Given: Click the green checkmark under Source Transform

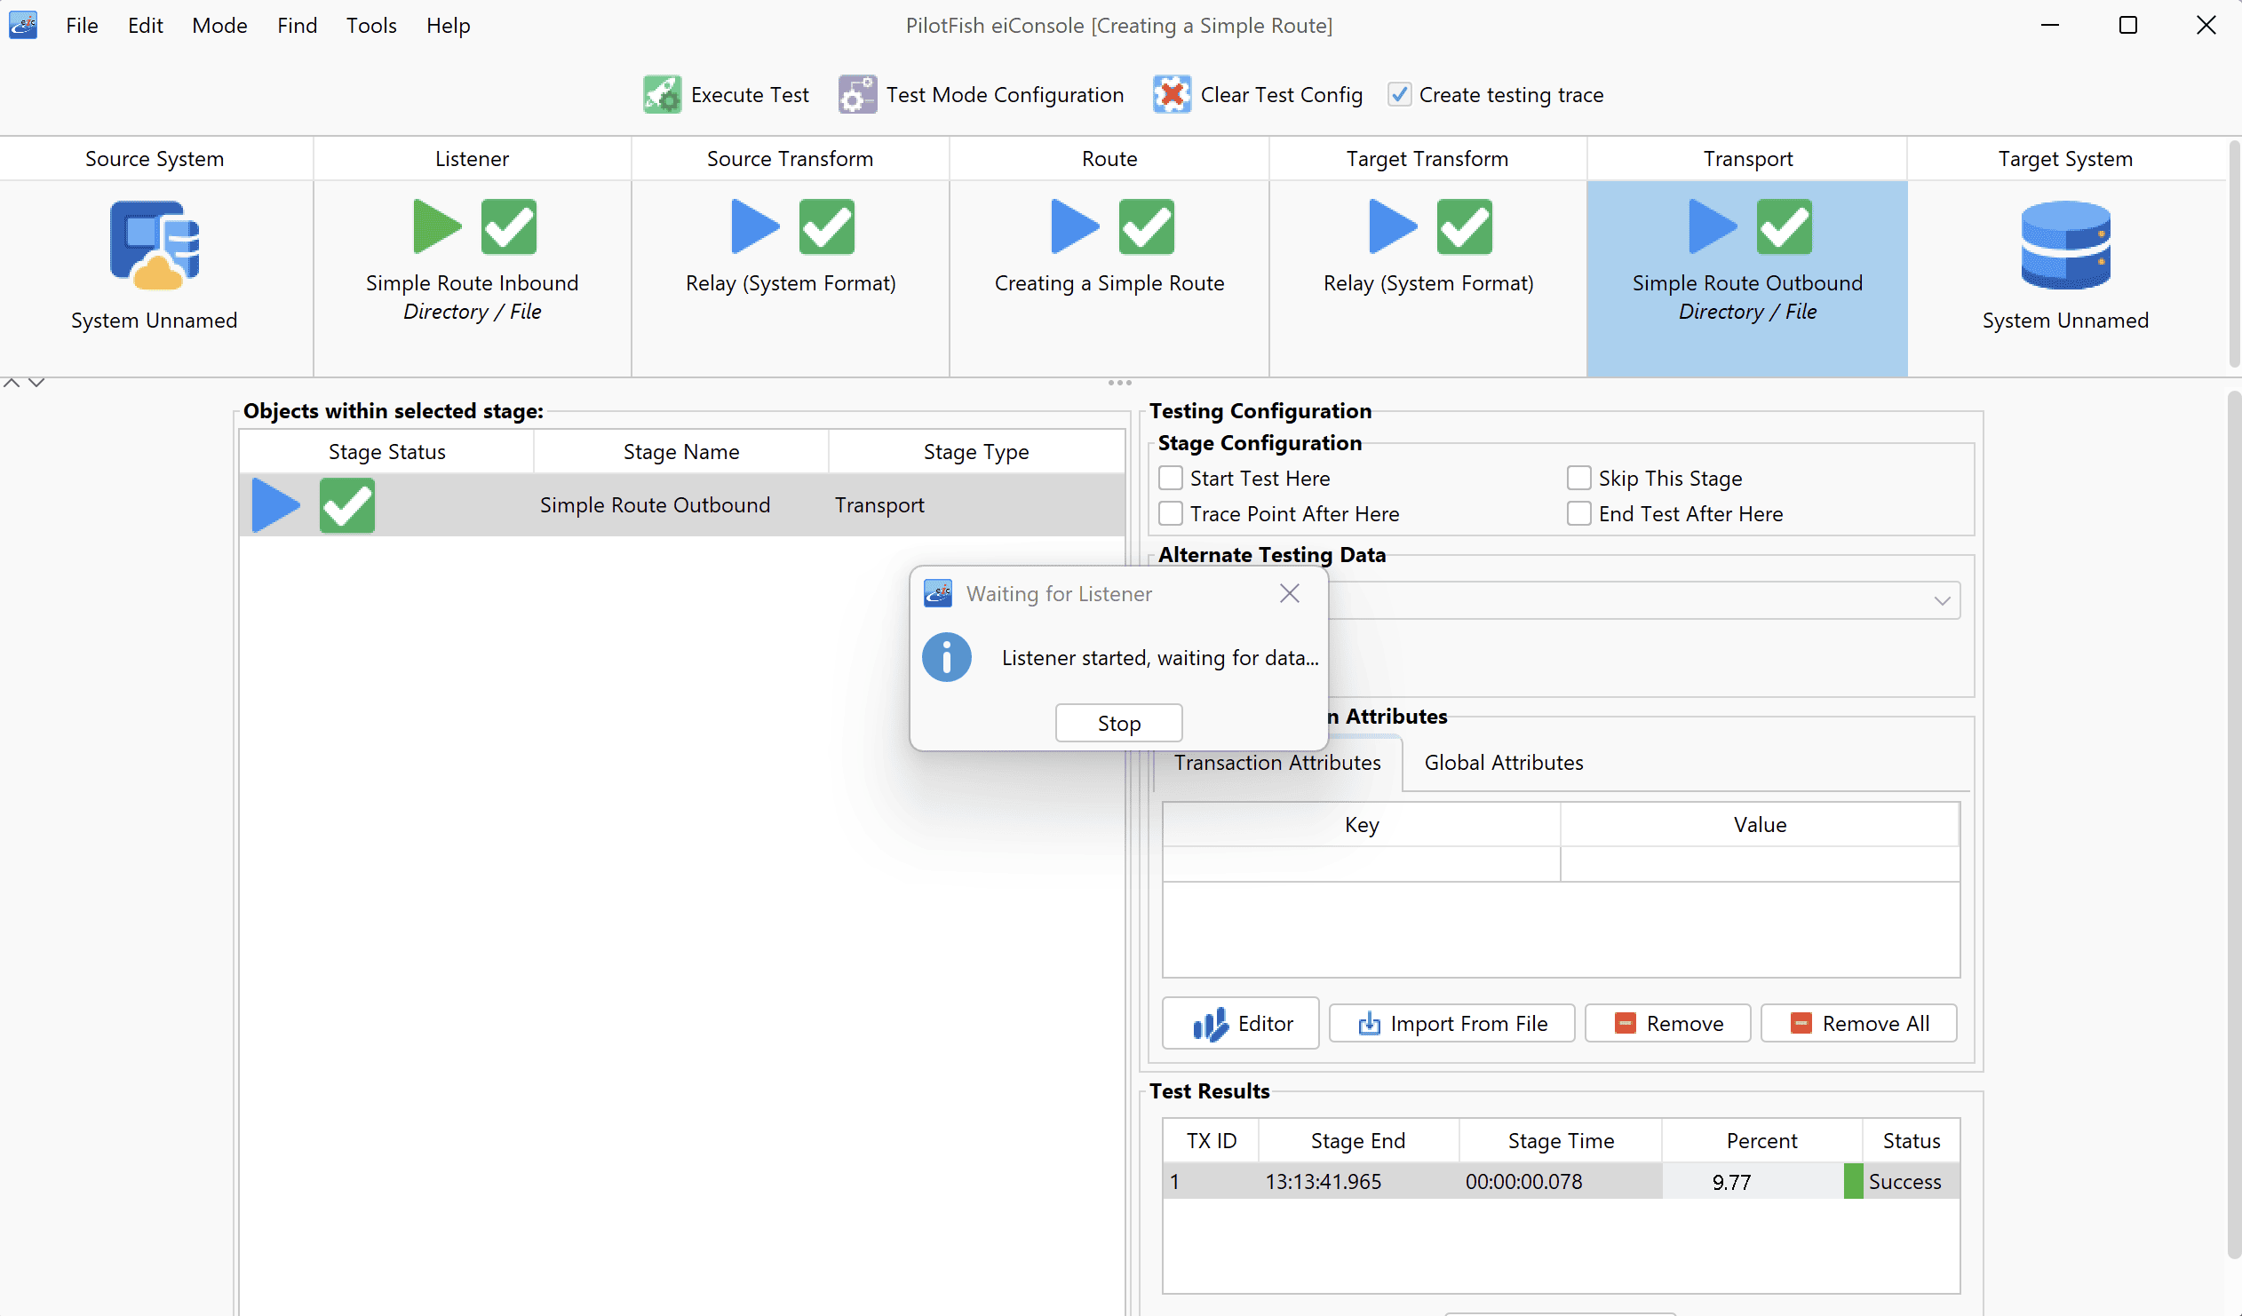Looking at the screenshot, I should 826,226.
